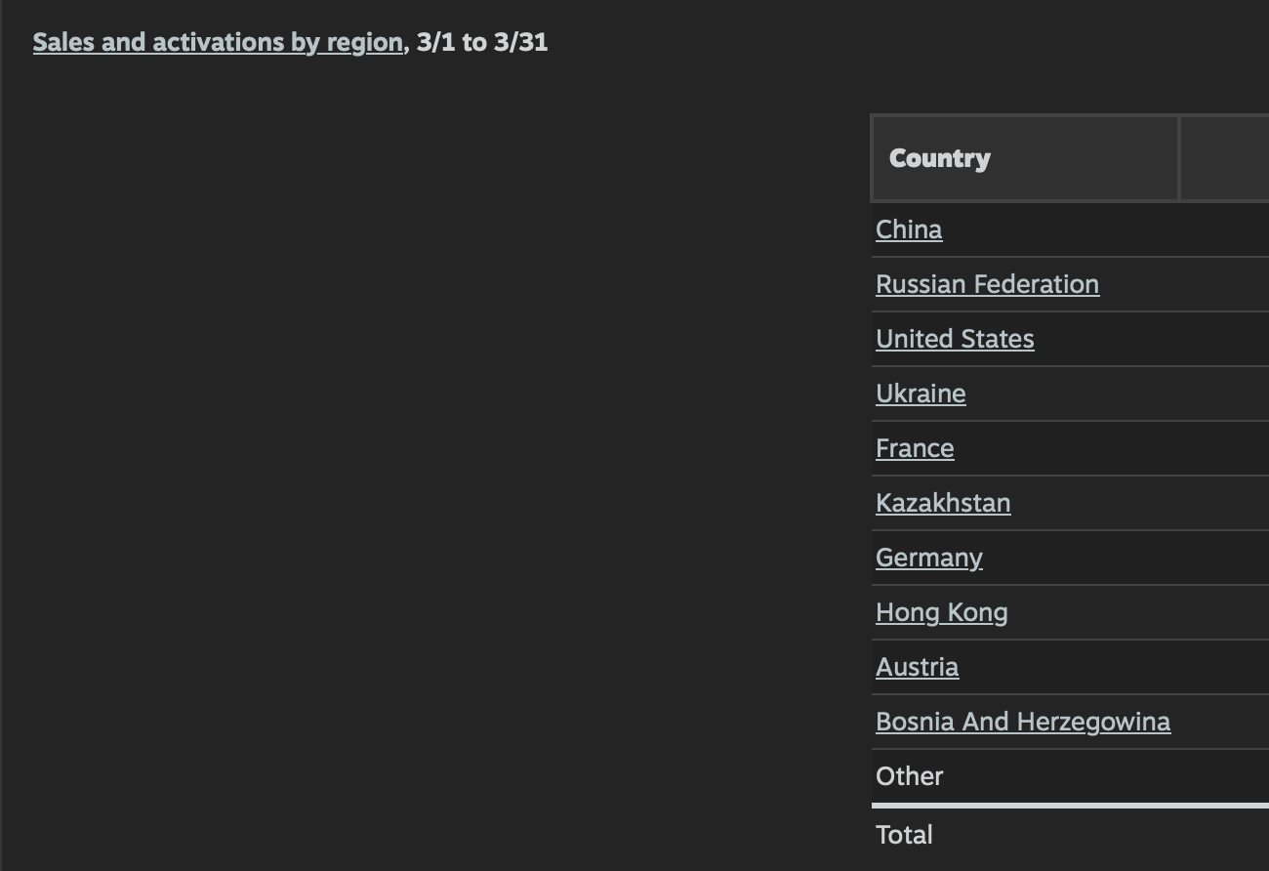Open the Sales and activations by region link
1269x871 pixels.
pos(218,42)
